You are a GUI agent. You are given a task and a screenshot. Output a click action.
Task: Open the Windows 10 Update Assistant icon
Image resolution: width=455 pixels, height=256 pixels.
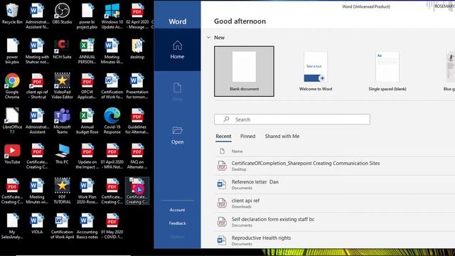(x=112, y=16)
